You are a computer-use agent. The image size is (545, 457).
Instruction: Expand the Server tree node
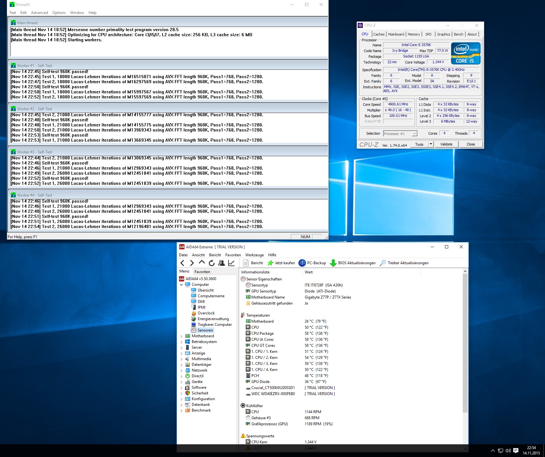pyautogui.click(x=182, y=347)
